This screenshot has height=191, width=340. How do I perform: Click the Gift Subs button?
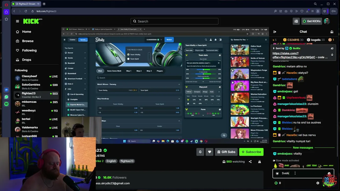pyautogui.click(x=226, y=152)
